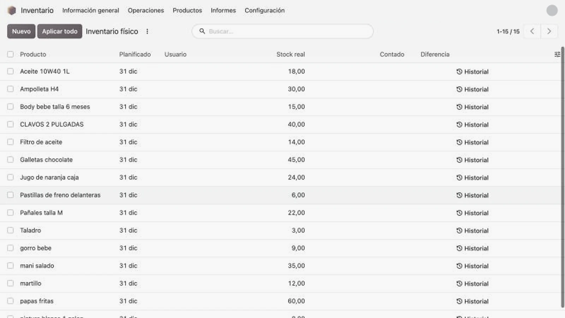Open Historial for Jugo de naranja caja
The image size is (565, 318).
point(472,178)
